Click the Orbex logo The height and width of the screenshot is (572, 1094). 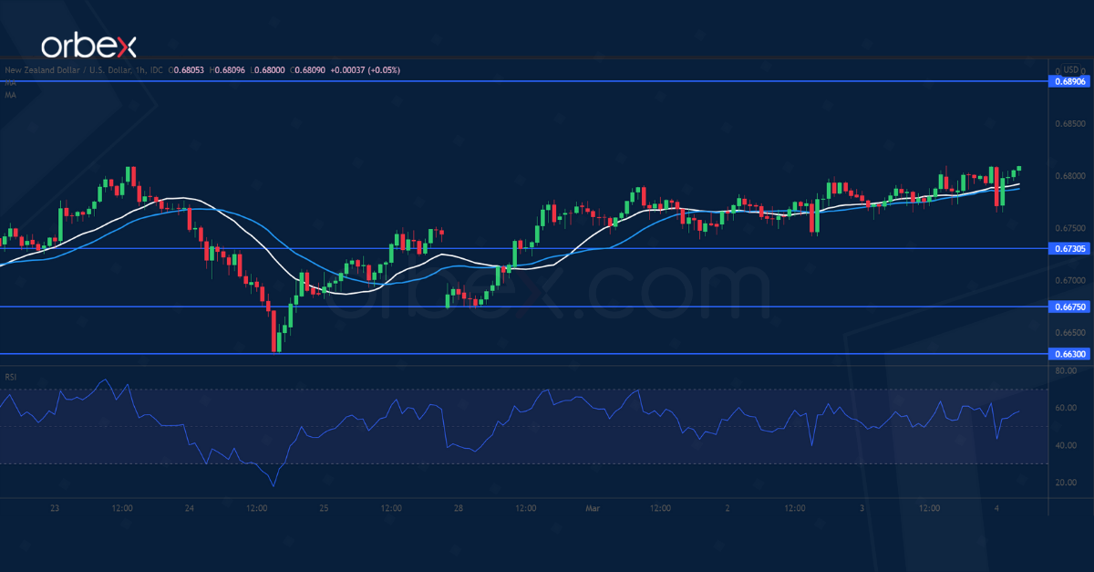[91, 40]
